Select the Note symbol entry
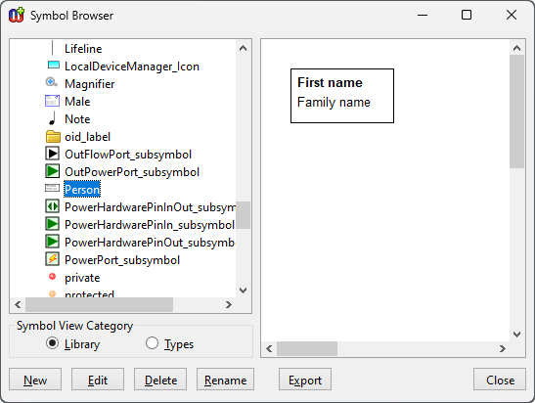This screenshot has height=403, width=535. 77,119
